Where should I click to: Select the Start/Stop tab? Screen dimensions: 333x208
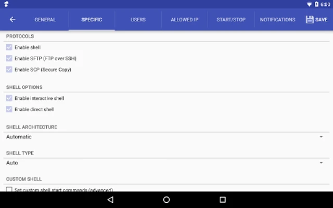click(x=231, y=20)
